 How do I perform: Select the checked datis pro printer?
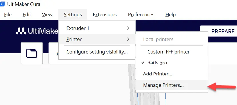(x=172, y=63)
